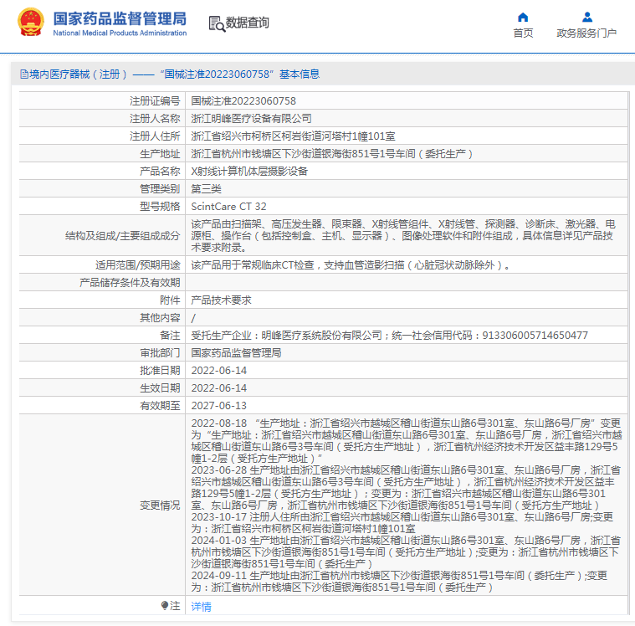Click the document icon before 境内医疗器械

(x=24, y=74)
